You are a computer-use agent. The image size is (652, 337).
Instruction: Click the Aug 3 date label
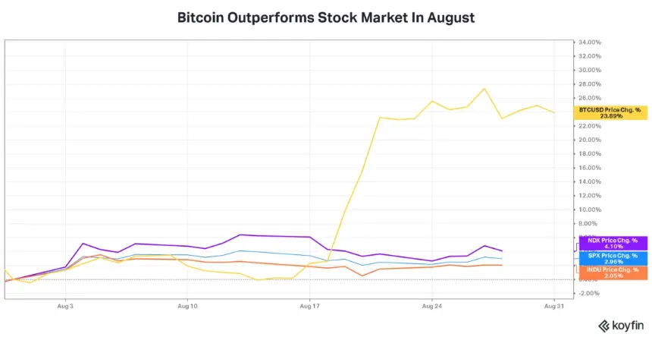(x=65, y=307)
